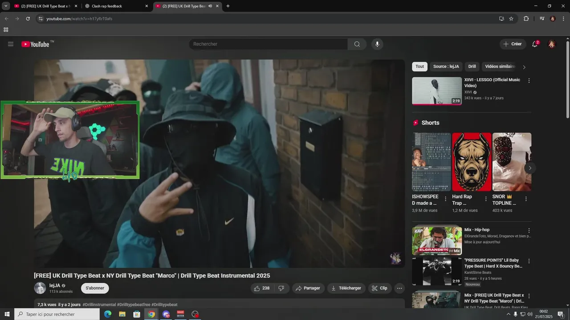570x320 pixels.
Task: Click the Chrome address bar URL
Action: point(79,19)
